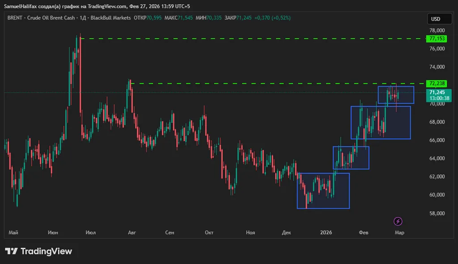Screen dimensions: 458x264
Task: Click the TradingView logo icon
Action: (12, 251)
